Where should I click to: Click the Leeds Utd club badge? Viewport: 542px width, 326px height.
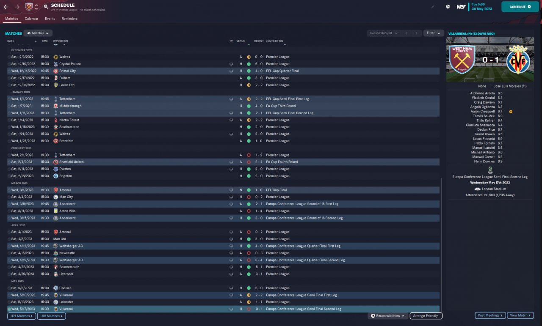point(56,85)
